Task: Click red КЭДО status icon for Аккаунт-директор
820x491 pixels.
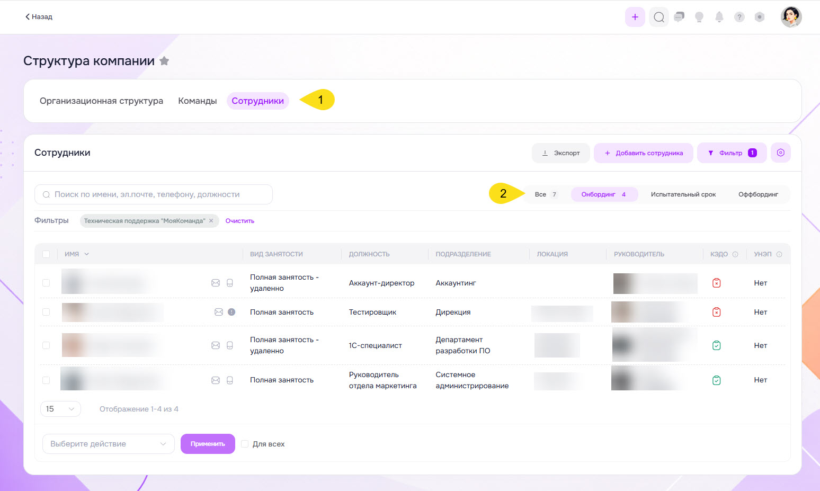Action: [x=717, y=283]
